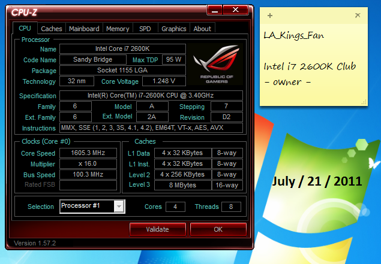Click the Family value 6
The image size is (381, 264).
coord(76,106)
